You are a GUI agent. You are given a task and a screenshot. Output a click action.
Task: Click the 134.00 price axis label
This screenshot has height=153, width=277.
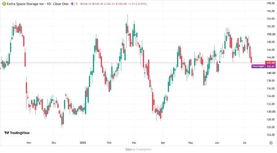click(271, 96)
